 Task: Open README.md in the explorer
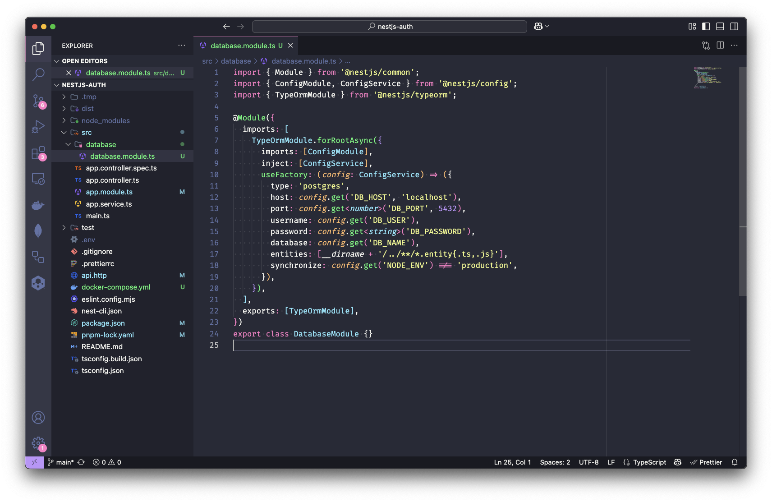point(123,347)
